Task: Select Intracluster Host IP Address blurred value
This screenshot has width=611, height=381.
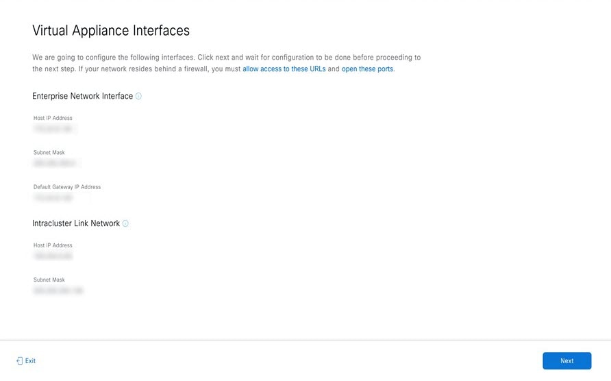Action: click(x=53, y=256)
